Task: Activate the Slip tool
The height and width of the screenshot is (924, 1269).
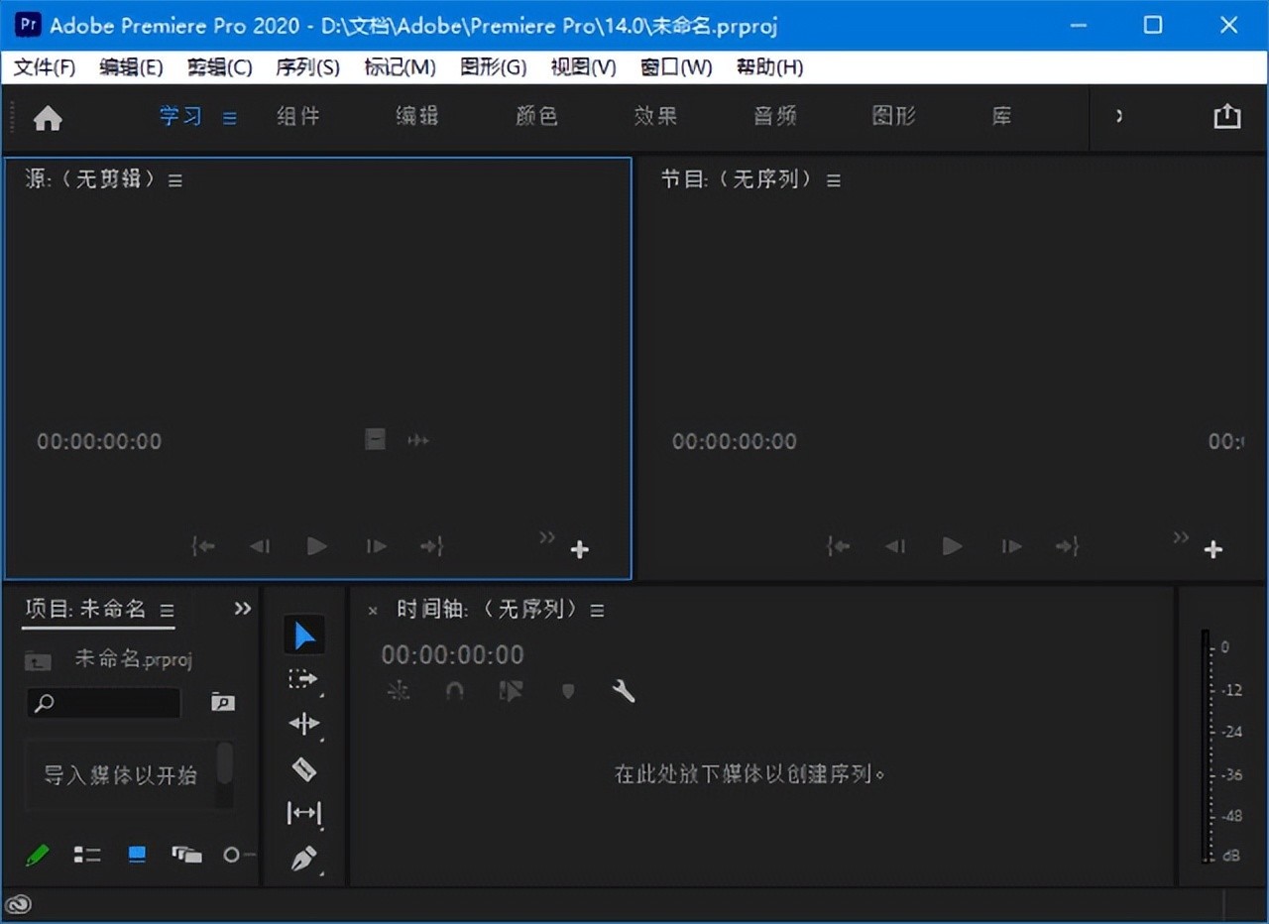Action: (x=303, y=813)
